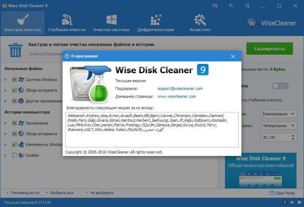Enable the Cookies checkbox
The width and height of the screenshot is (304, 207).
pyautogui.click(x=15, y=155)
